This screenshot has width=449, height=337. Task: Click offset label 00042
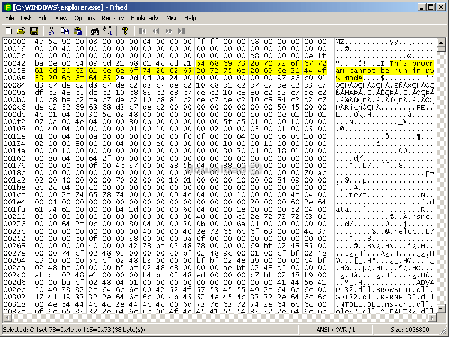tap(15, 63)
